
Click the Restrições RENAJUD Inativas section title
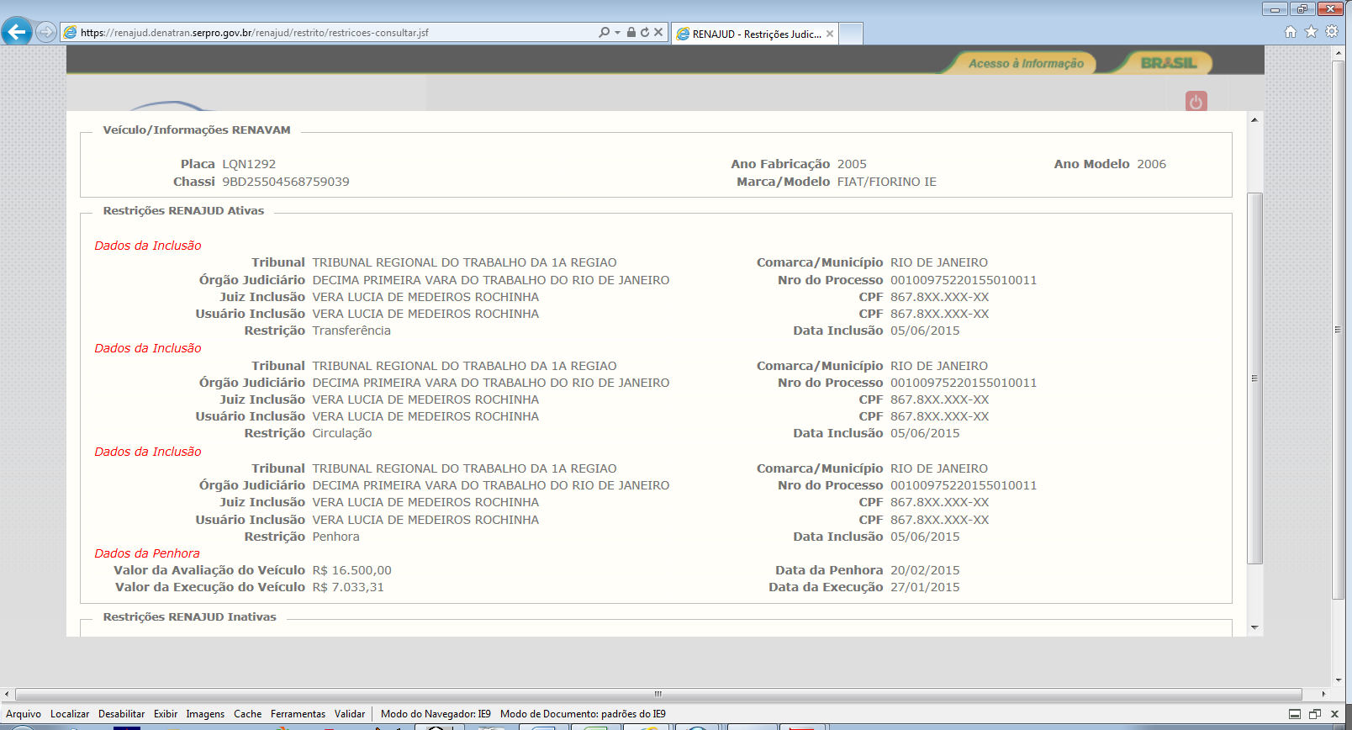pyautogui.click(x=189, y=616)
